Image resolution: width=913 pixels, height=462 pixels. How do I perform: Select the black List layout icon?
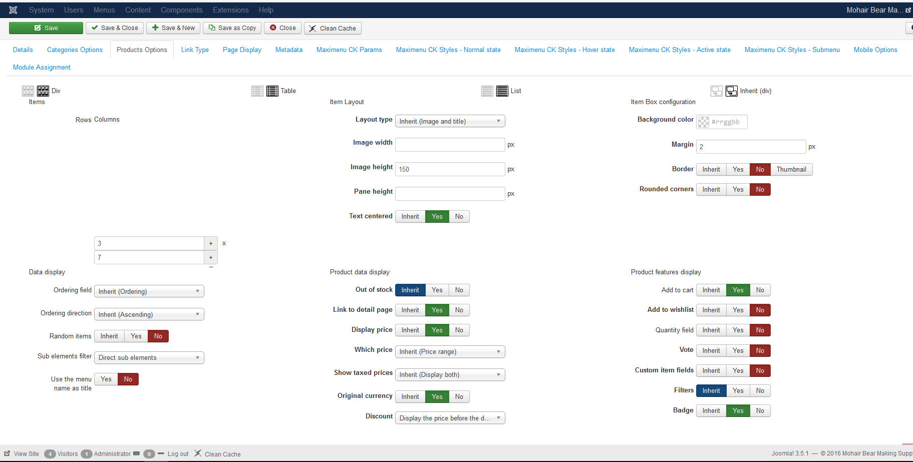(502, 91)
